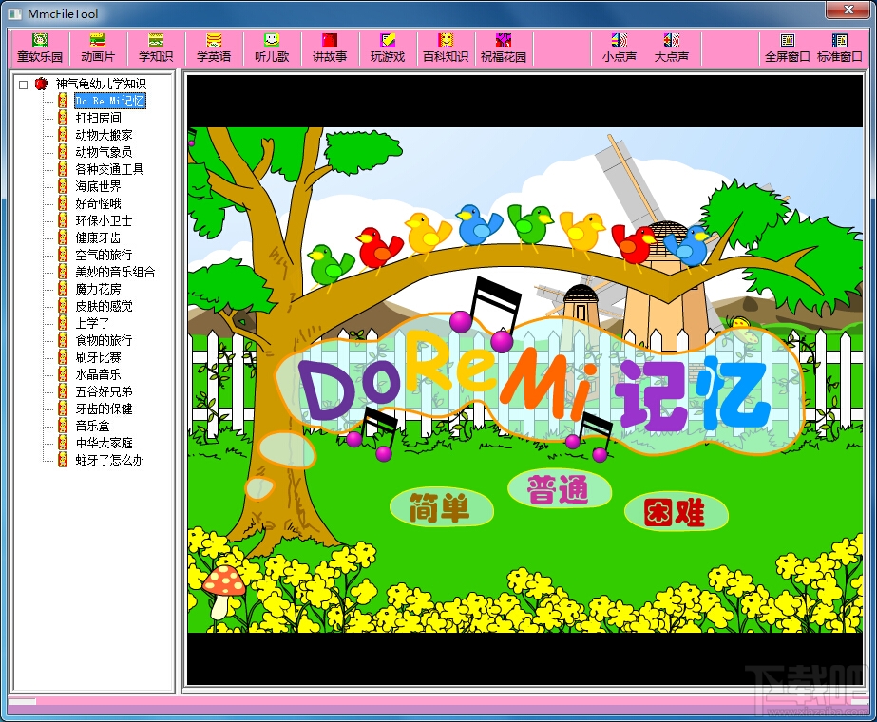Pick the 困难 hard difficulty button
Image resolution: width=877 pixels, height=722 pixels.
pyautogui.click(x=676, y=512)
